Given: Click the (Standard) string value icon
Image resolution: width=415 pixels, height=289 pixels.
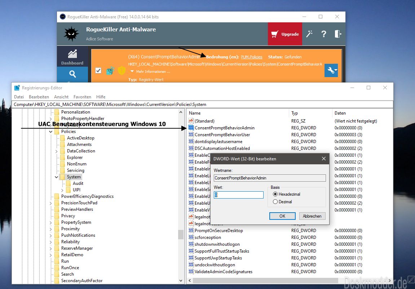Looking at the screenshot, I should click(191, 121).
